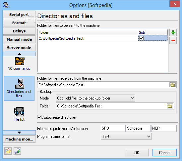Open the Machine mon... tab
182x161 pixels.
click(19, 139)
